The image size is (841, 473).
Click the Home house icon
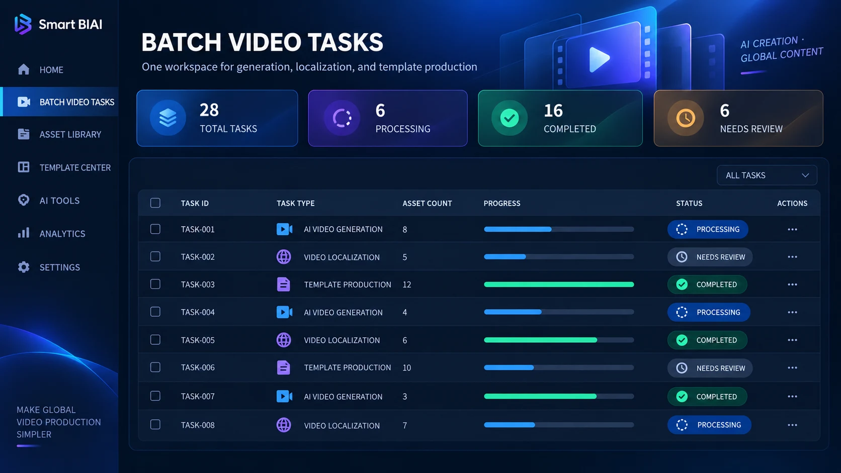pyautogui.click(x=24, y=69)
